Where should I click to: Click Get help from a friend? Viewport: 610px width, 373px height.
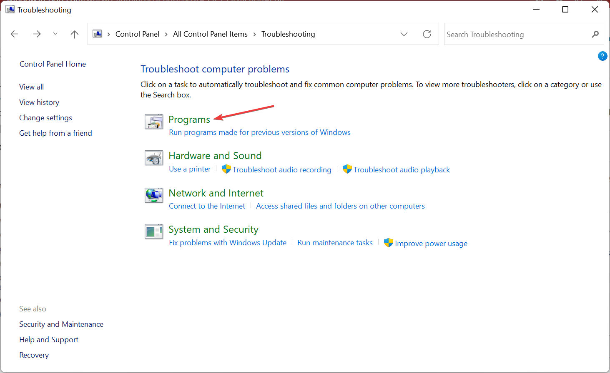(x=55, y=133)
